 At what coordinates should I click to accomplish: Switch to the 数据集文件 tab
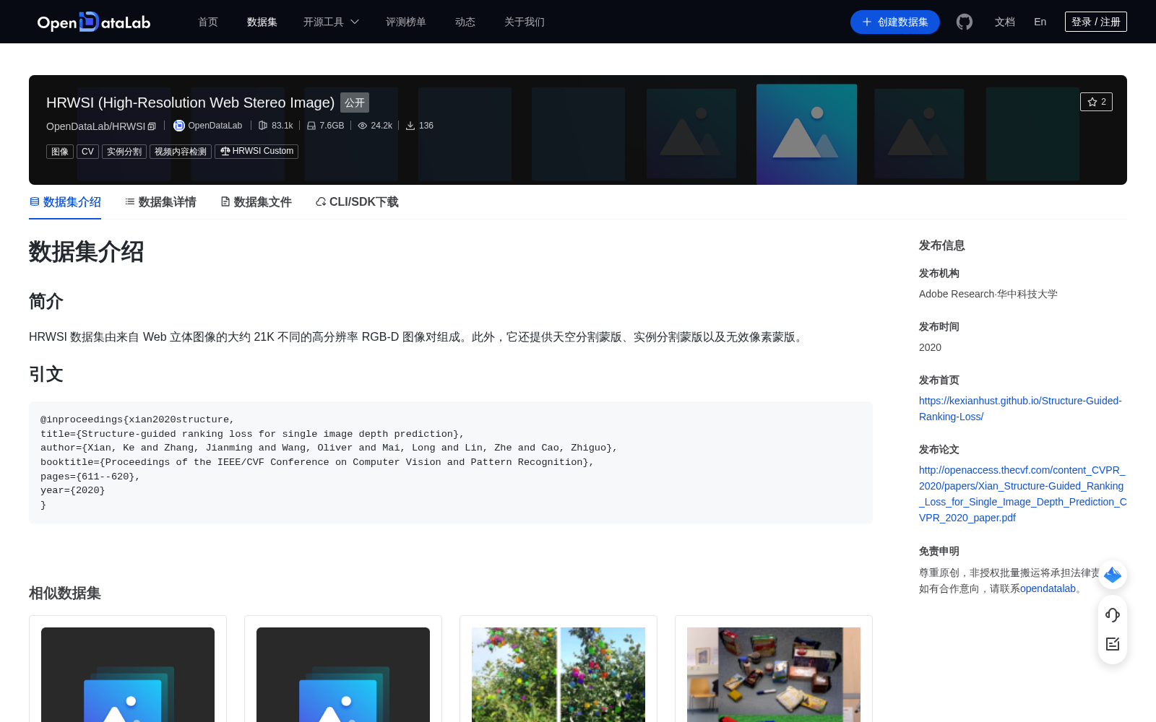256,202
